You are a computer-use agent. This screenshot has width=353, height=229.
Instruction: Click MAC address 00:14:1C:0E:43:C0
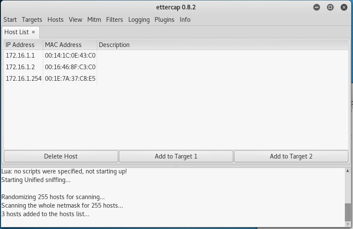pos(70,56)
